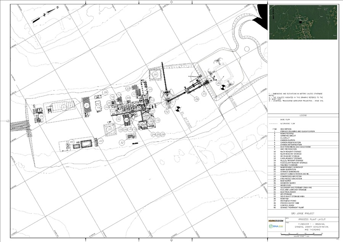
Task: Select map balloon 15 flocculant storage
Action: 158,120
